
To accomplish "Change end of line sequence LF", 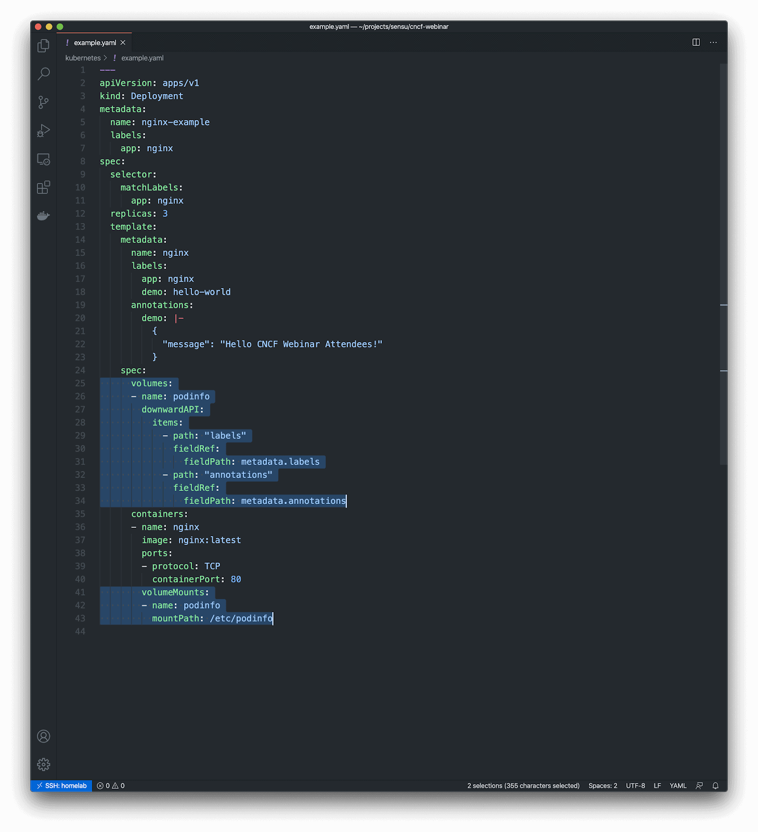I will tap(658, 786).
